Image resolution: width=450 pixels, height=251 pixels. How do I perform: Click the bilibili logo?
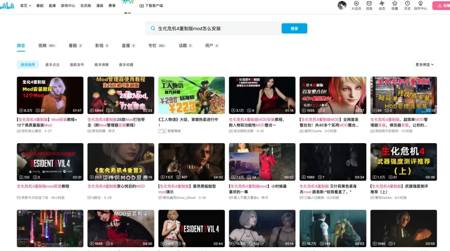pyautogui.click(x=7, y=5)
